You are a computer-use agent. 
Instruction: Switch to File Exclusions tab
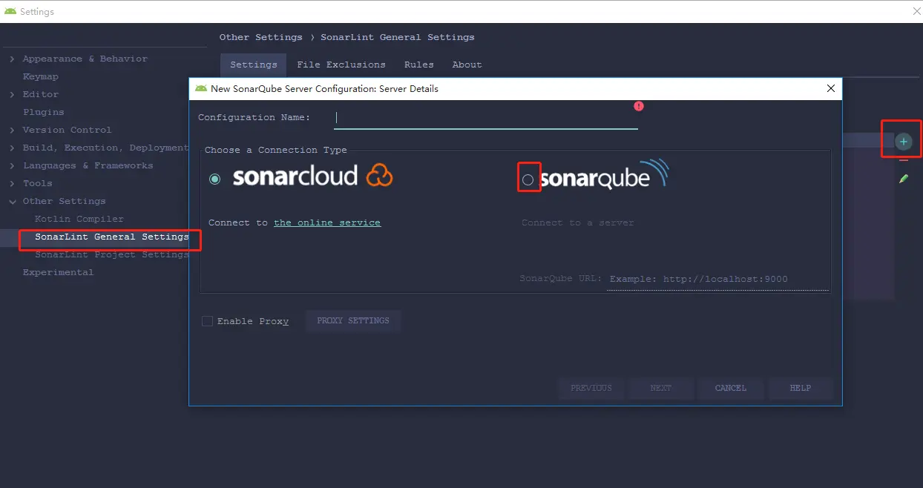click(x=341, y=65)
